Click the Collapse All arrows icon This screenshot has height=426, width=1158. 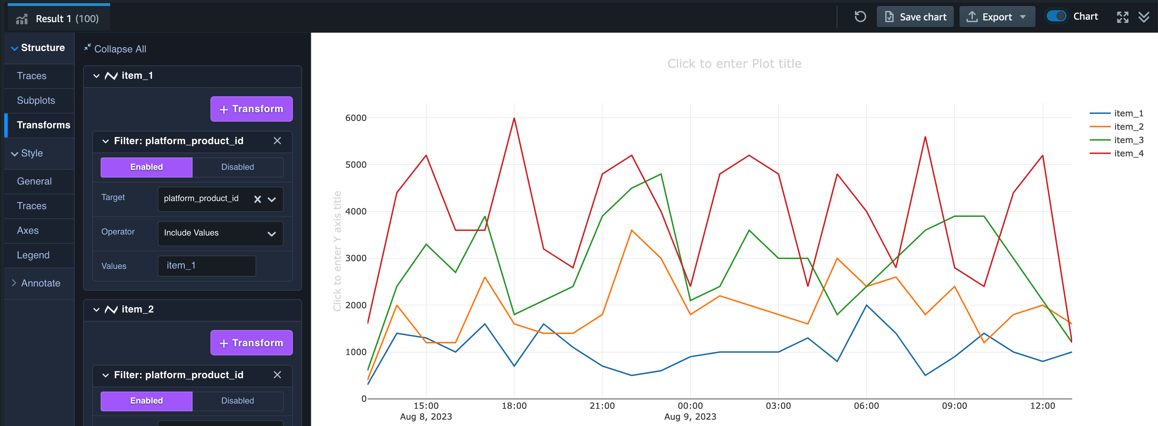tap(88, 47)
